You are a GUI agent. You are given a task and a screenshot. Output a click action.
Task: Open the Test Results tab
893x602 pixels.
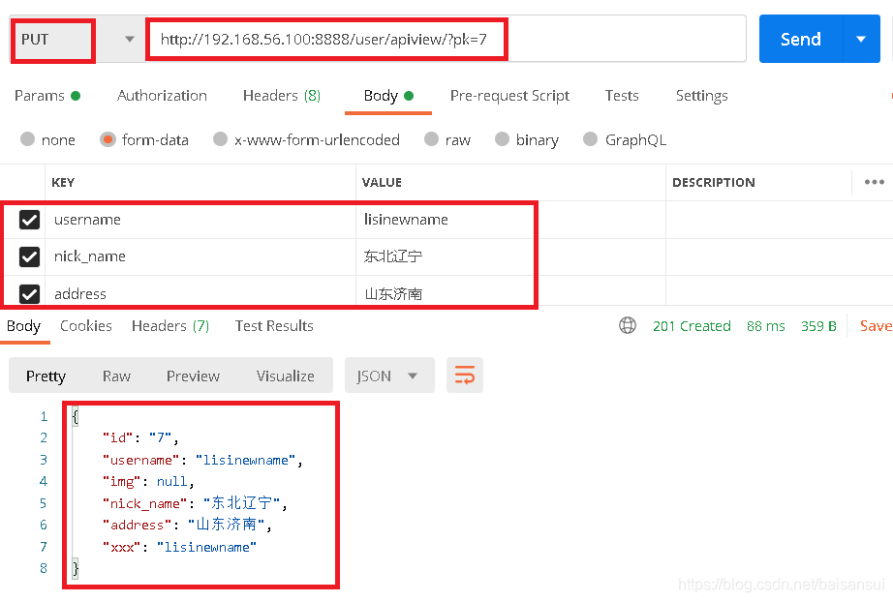pos(274,326)
